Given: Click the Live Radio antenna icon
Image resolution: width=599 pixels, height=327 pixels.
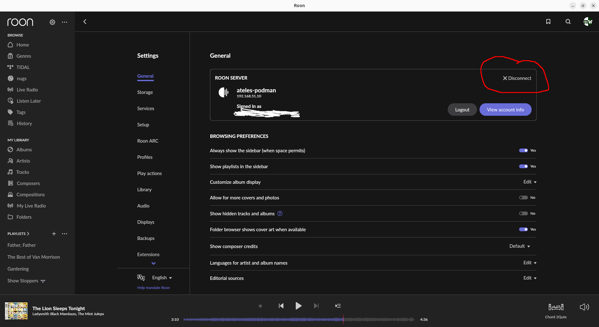Looking at the screenshot, I should pyautogui.click(x=10, y=90).
